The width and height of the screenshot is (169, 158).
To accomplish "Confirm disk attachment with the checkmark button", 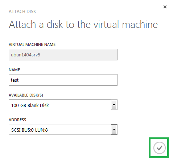I will click(159, 148).
